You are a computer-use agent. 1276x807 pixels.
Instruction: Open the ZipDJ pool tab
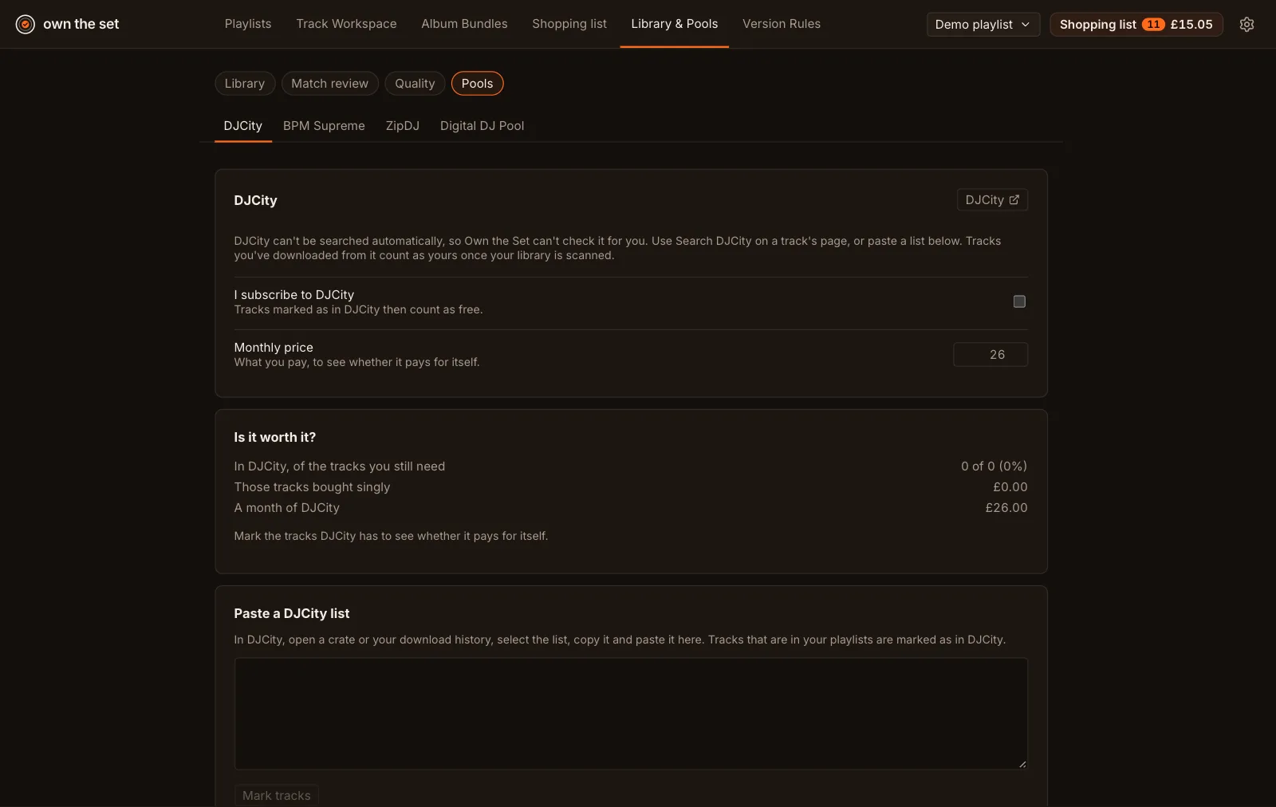(403, 126)
